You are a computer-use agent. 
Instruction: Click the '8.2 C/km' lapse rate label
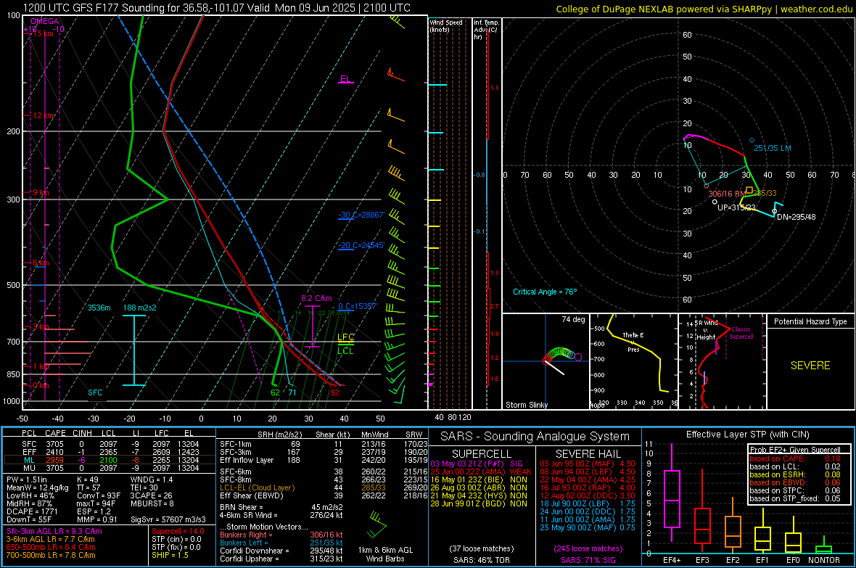[x=316, y=298]
